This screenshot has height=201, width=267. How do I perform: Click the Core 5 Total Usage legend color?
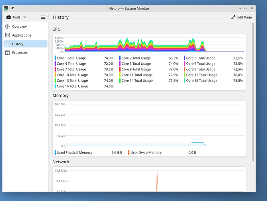[120, 64]
